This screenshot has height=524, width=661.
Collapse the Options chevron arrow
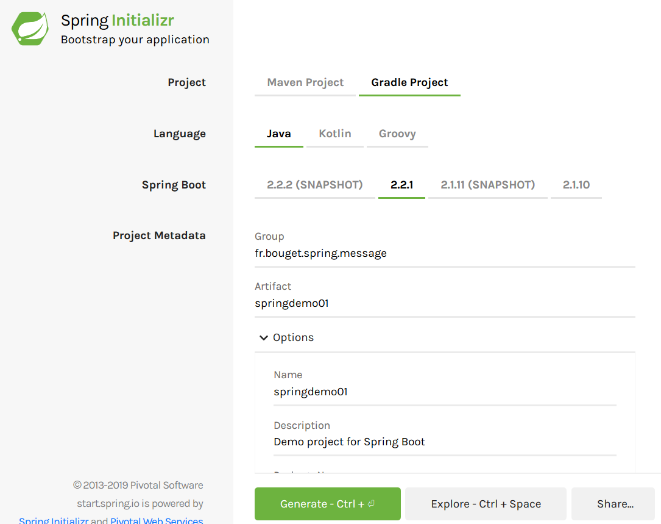(x=263, y=338)
